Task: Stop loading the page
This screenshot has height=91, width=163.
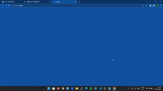Action: pos(9,6)
